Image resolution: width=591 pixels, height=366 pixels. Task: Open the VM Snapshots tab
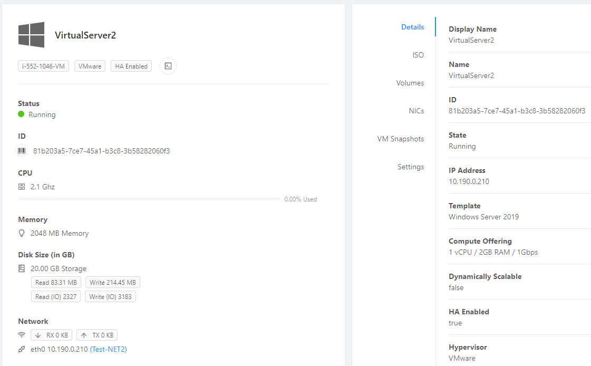tap(401, 139)
